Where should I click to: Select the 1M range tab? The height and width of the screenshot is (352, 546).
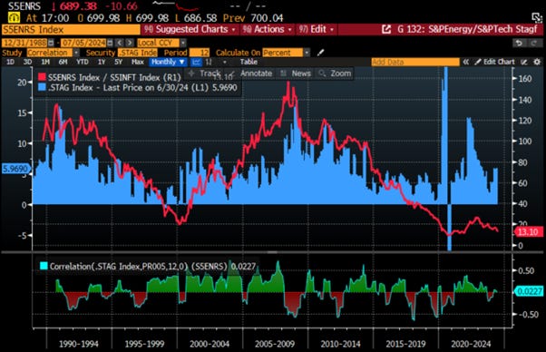(45, 62)
